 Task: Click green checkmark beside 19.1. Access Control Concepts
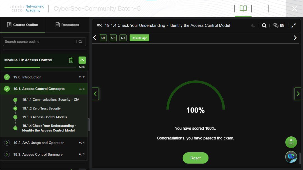[7, 89]
